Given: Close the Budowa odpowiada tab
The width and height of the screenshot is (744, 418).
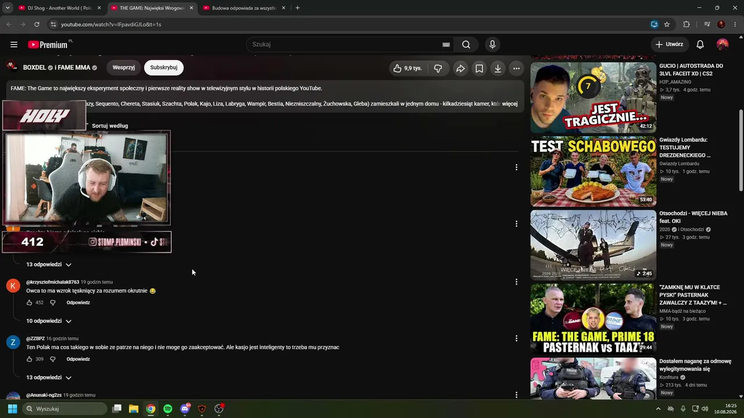Looking at the screenshot, I should [284, 8].
